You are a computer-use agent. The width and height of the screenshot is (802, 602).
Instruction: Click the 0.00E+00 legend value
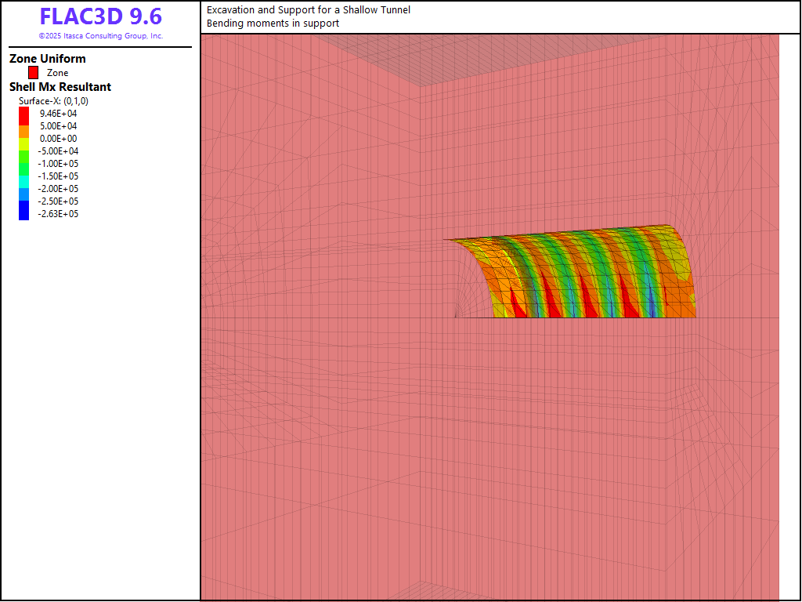[59, 139]
